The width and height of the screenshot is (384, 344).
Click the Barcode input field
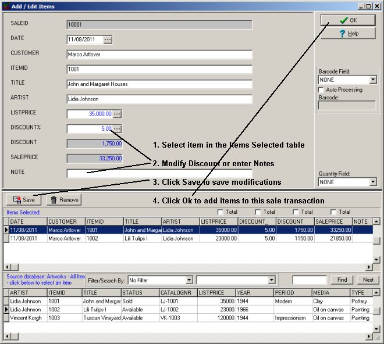tap(347, 105)
